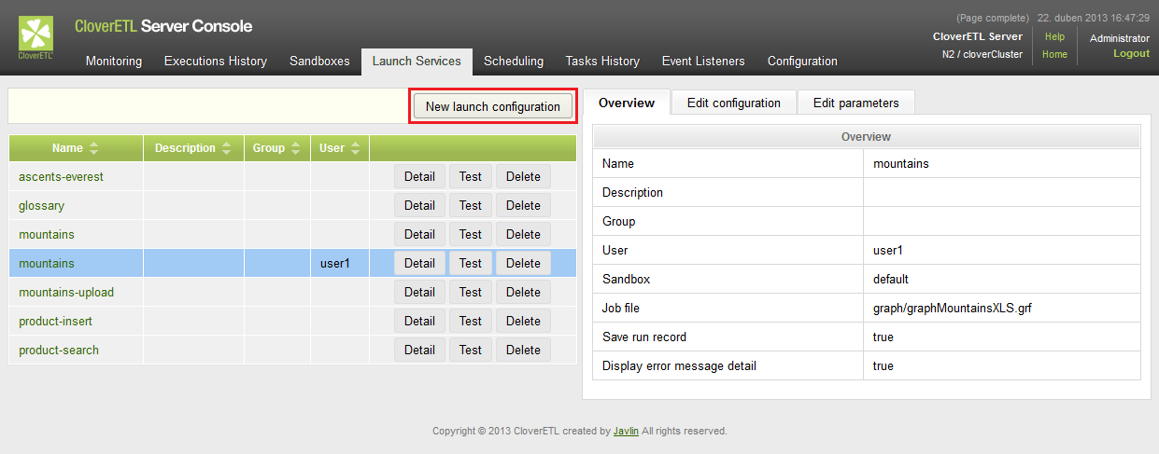Click the product-insert name link
The image size is (1159, 454).
pyautogui.click(x=56, y=321)
